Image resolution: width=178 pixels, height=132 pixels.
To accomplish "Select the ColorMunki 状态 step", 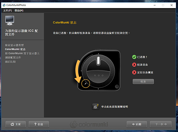I will [x=15, y=49].
